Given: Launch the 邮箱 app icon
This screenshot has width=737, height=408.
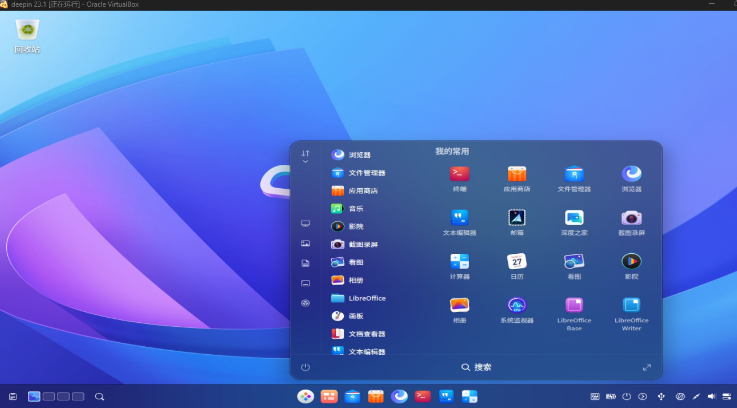Looking at the screenshot, I should point(517,218).
